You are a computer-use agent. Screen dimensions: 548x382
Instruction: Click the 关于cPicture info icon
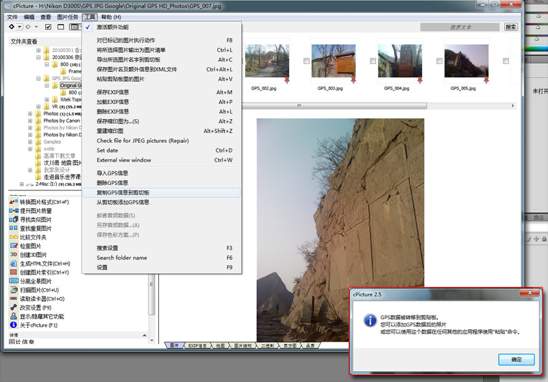point(13,325)
